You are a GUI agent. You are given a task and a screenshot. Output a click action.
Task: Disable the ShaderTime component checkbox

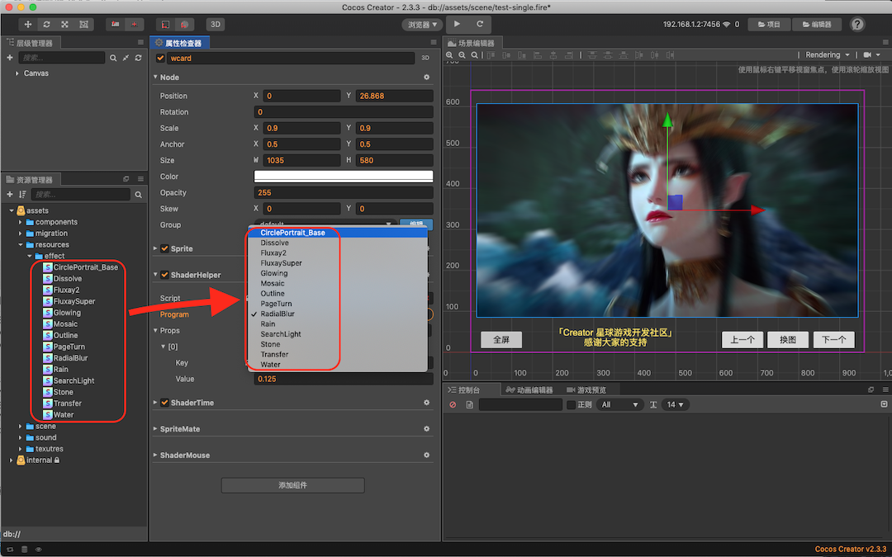(x=164, y=403)
